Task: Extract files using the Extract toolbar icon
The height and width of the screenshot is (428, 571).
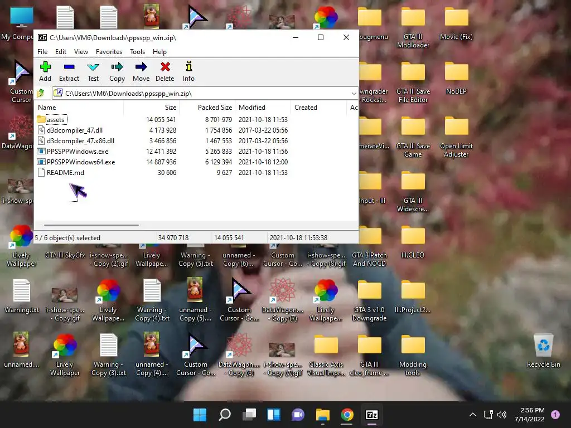Action: [x=69, y=71]
